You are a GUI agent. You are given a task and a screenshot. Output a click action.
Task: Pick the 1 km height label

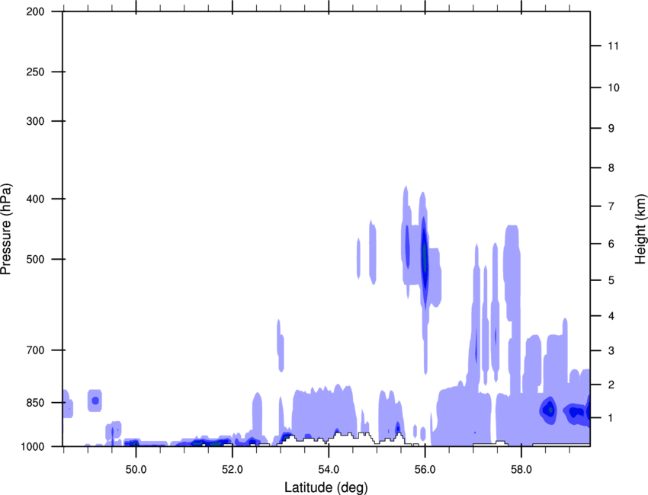[x=611, y=418]
